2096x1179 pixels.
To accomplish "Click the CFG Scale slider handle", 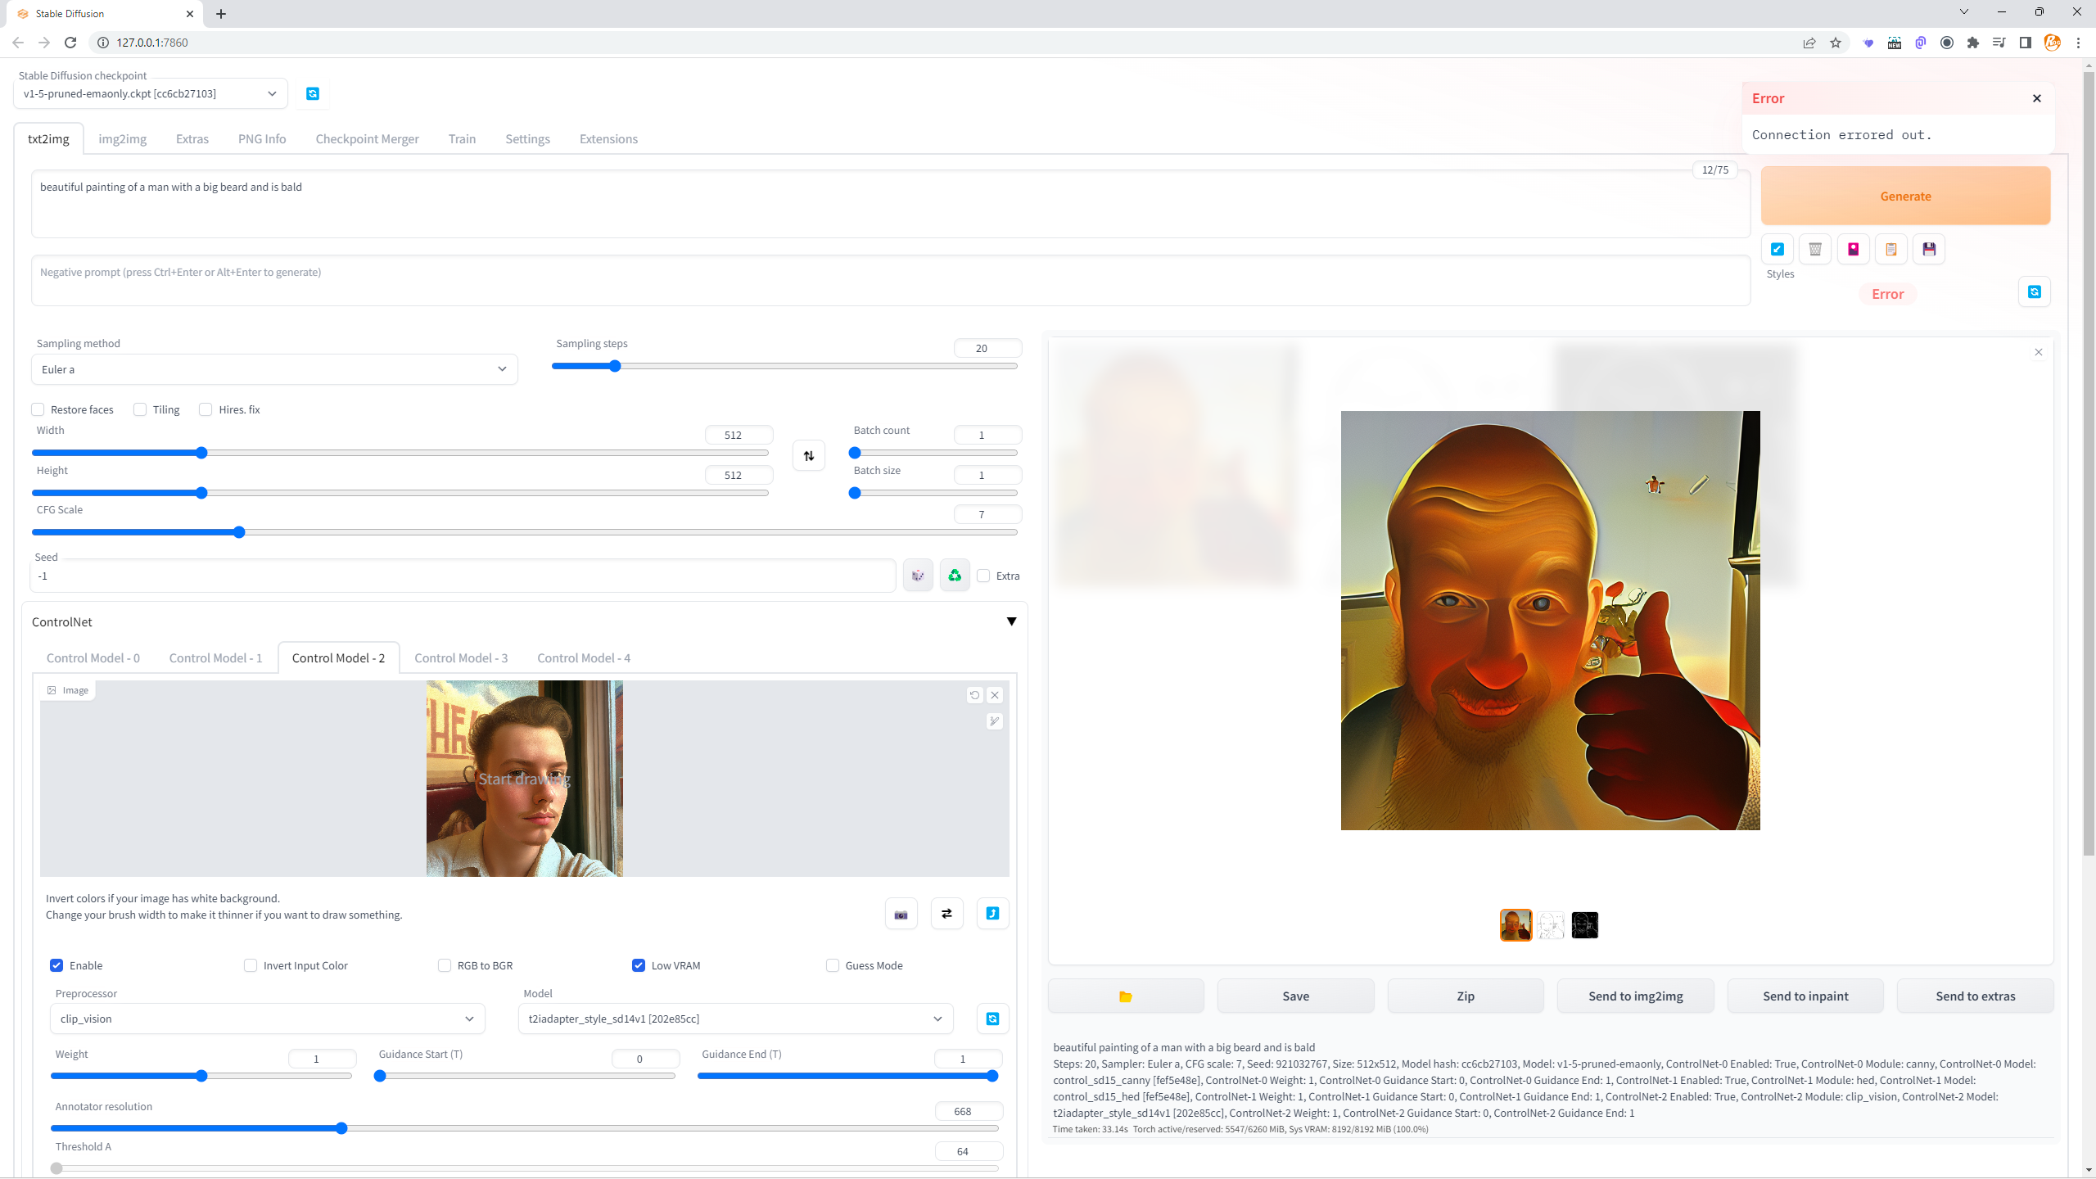I will 239,532.
